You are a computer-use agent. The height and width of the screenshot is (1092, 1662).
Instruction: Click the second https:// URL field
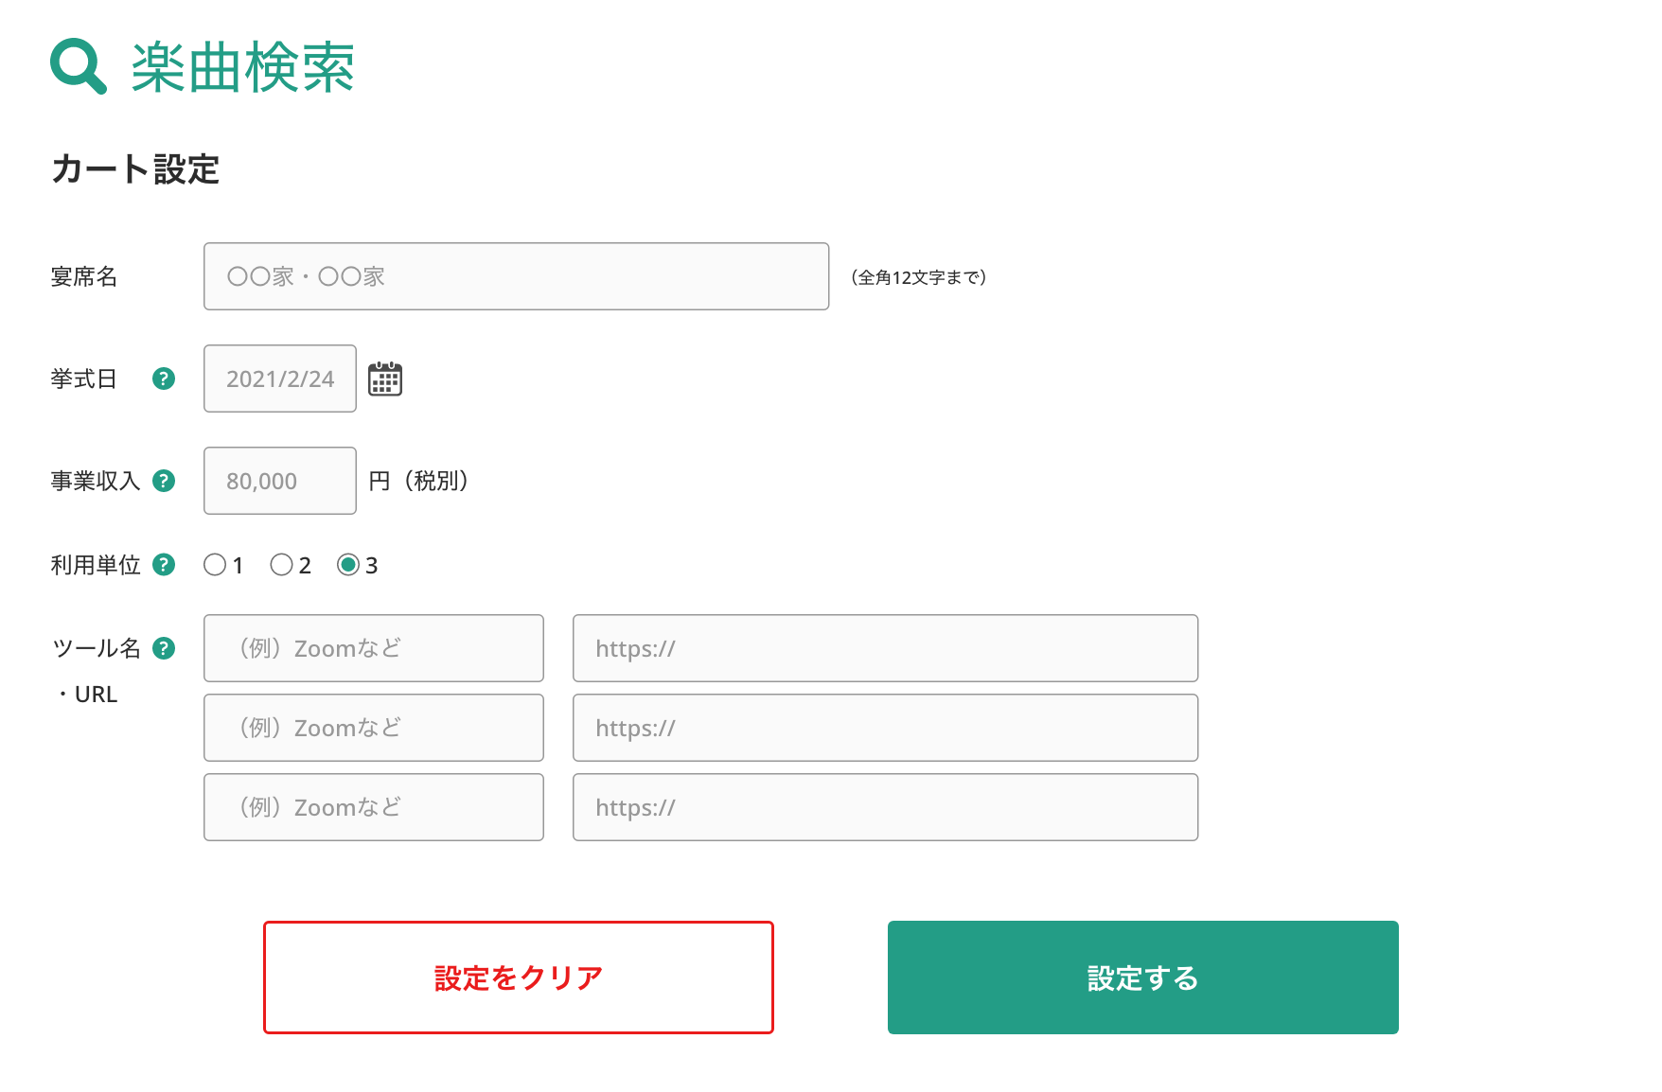point(885,728)
